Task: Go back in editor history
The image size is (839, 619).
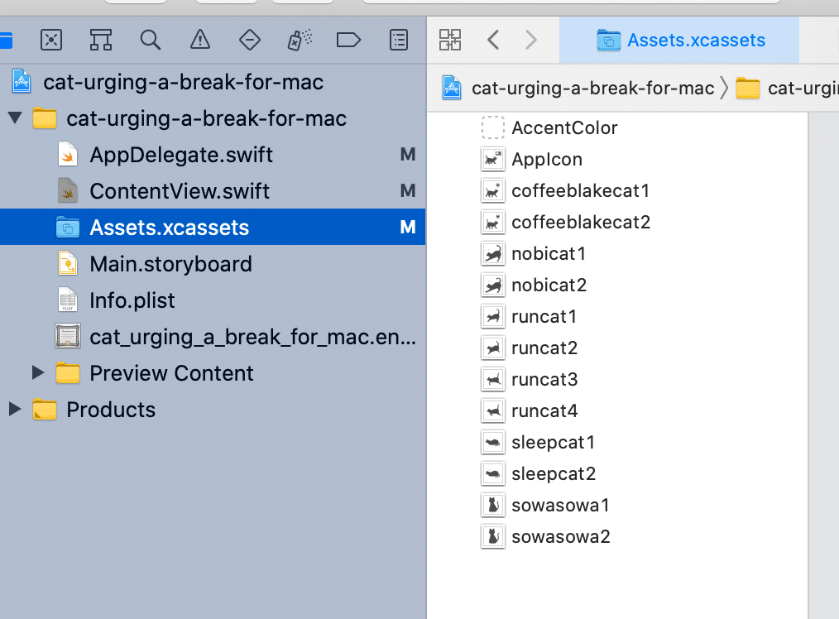Action: pos(493,39)
